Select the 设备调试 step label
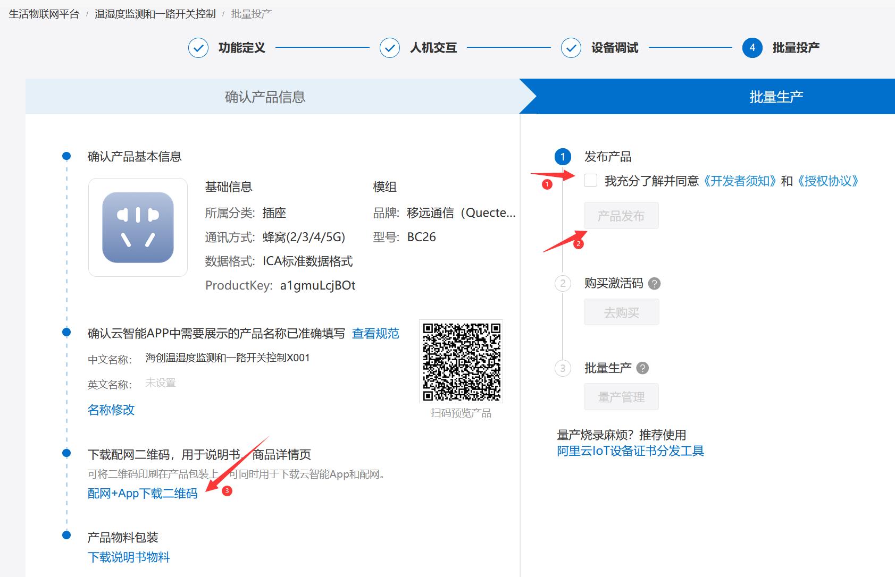Viewport: 895px width, 577px height. [615, 48]
